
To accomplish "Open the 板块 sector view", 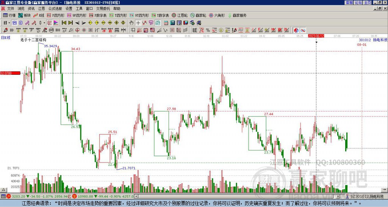I will point(25,15).
